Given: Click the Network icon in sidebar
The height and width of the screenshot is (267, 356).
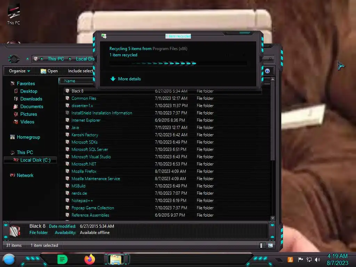Looking at the screenshot, I should tap(13, 175).
